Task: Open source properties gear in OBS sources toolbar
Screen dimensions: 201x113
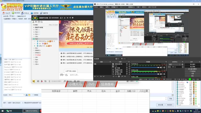Action: pyautogui.click(x=119, y=77)
